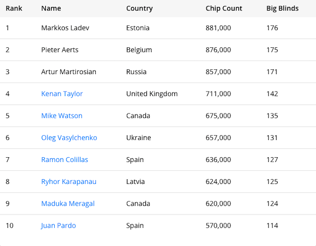
Task: Click the Big Blinds column header
Action: (282, 8)
